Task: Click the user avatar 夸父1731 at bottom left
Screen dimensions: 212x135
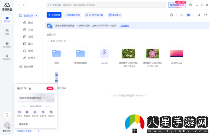Action: coord(7,125)
